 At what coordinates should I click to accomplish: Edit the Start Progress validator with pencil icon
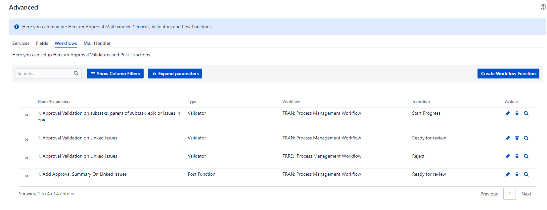point(508,113)
